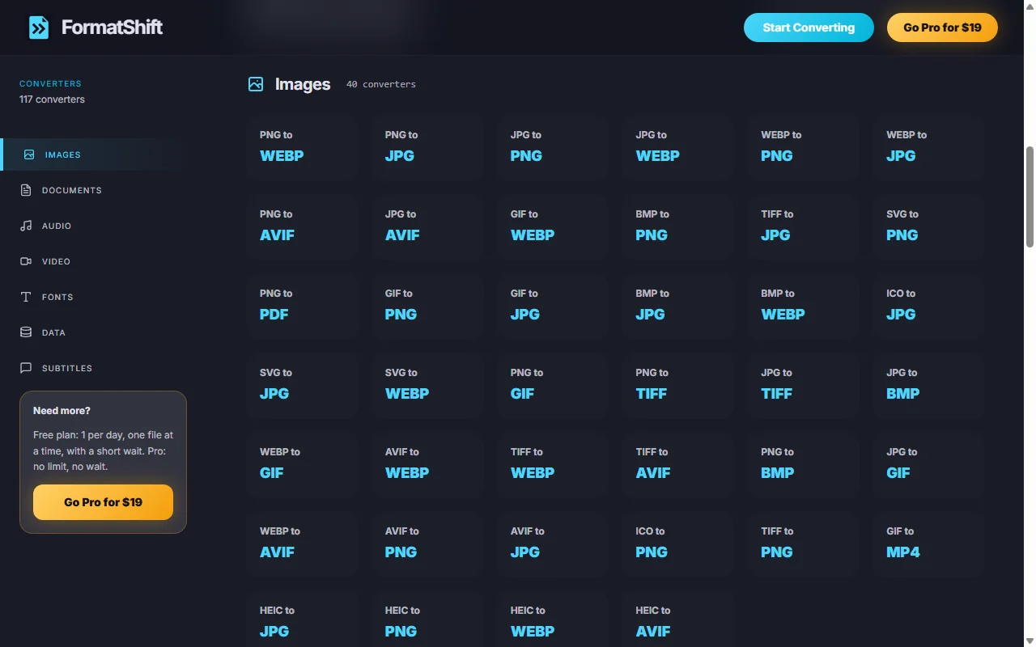Open the PNG to WEBP converter
This screenshot has width=1036, height=647.
(x=303, y=146)
